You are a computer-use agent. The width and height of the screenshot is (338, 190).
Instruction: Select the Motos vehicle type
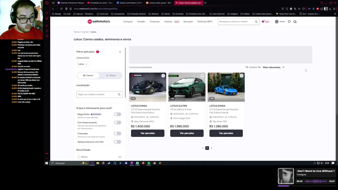coord(111,75)
